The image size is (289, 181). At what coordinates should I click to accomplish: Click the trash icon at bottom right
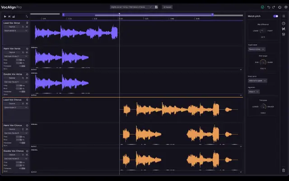(284, 170)
